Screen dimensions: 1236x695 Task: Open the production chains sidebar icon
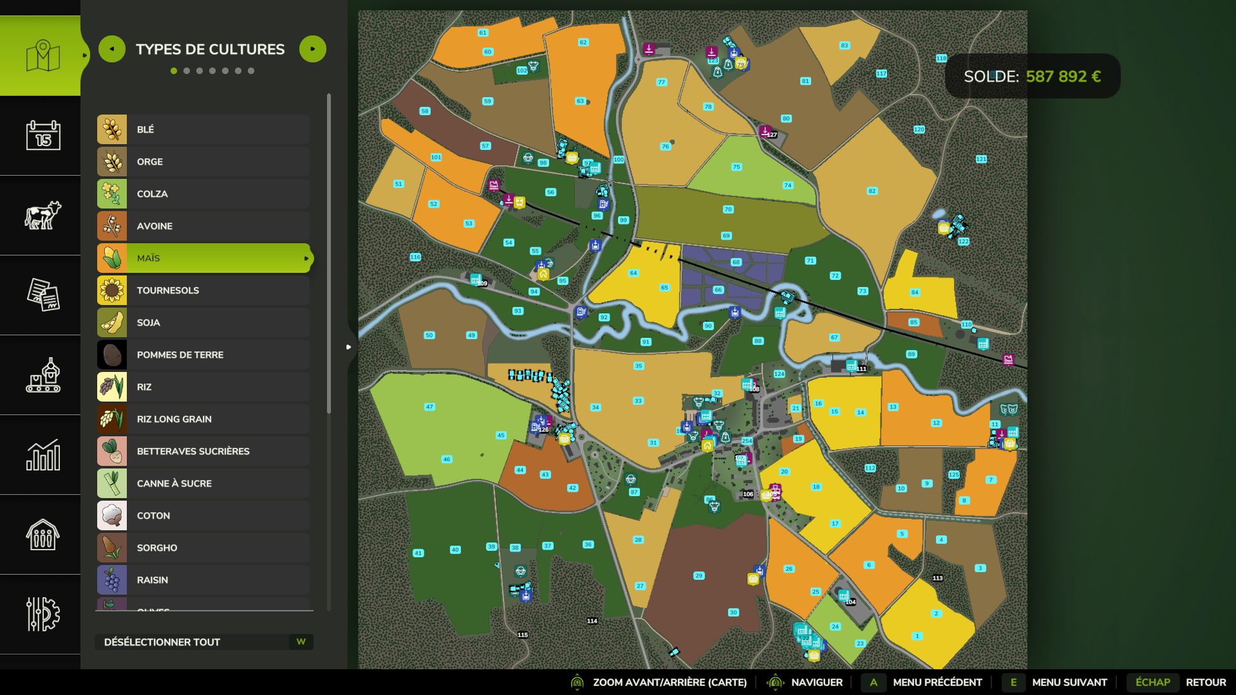(42, 375)
